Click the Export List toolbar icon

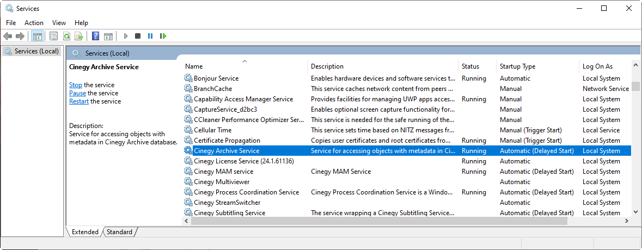coord(78,36)
